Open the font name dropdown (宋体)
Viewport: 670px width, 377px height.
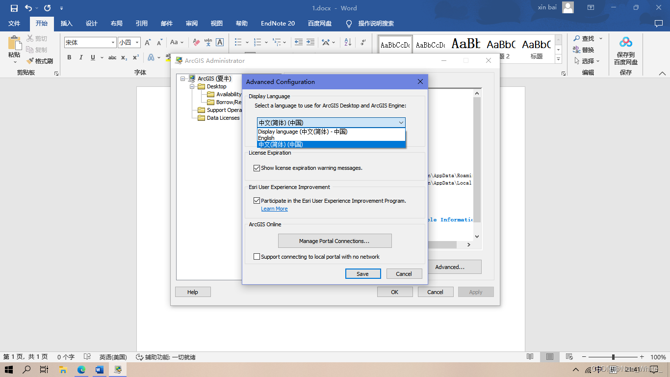113,43
